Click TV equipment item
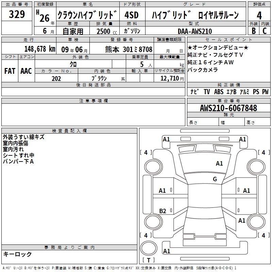Screen dimensions: 272x272 tap(207, 91)
